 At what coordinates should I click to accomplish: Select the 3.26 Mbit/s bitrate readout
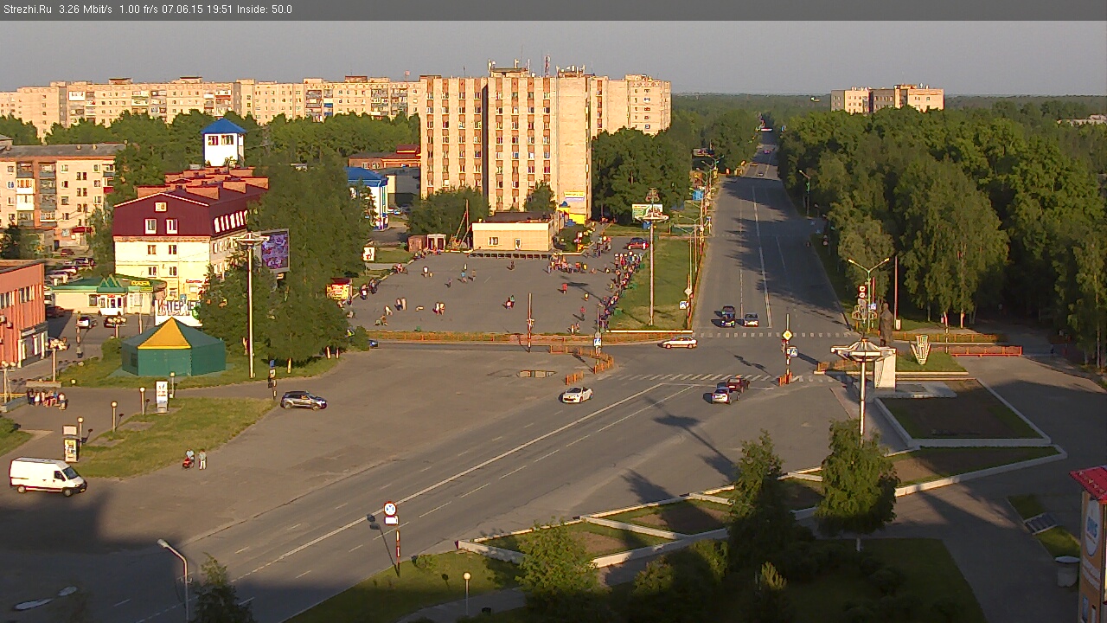[86, 10]
